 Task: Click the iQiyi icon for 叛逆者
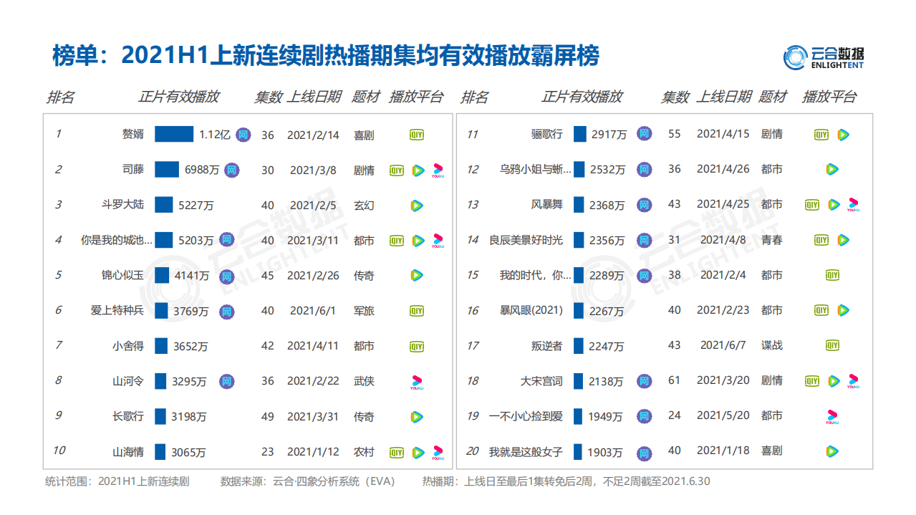pyautogui.click(x=831, y=346)
